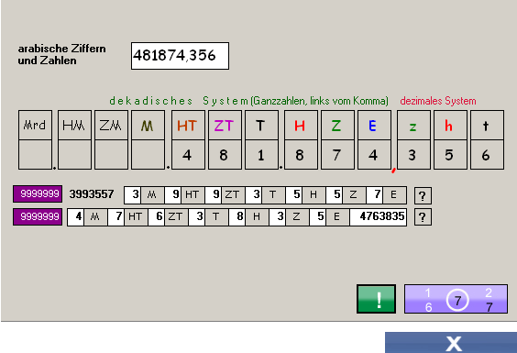Select the red capital H hundreds header
The width and height of the screenshot is (517, 353).
[301, 125]
